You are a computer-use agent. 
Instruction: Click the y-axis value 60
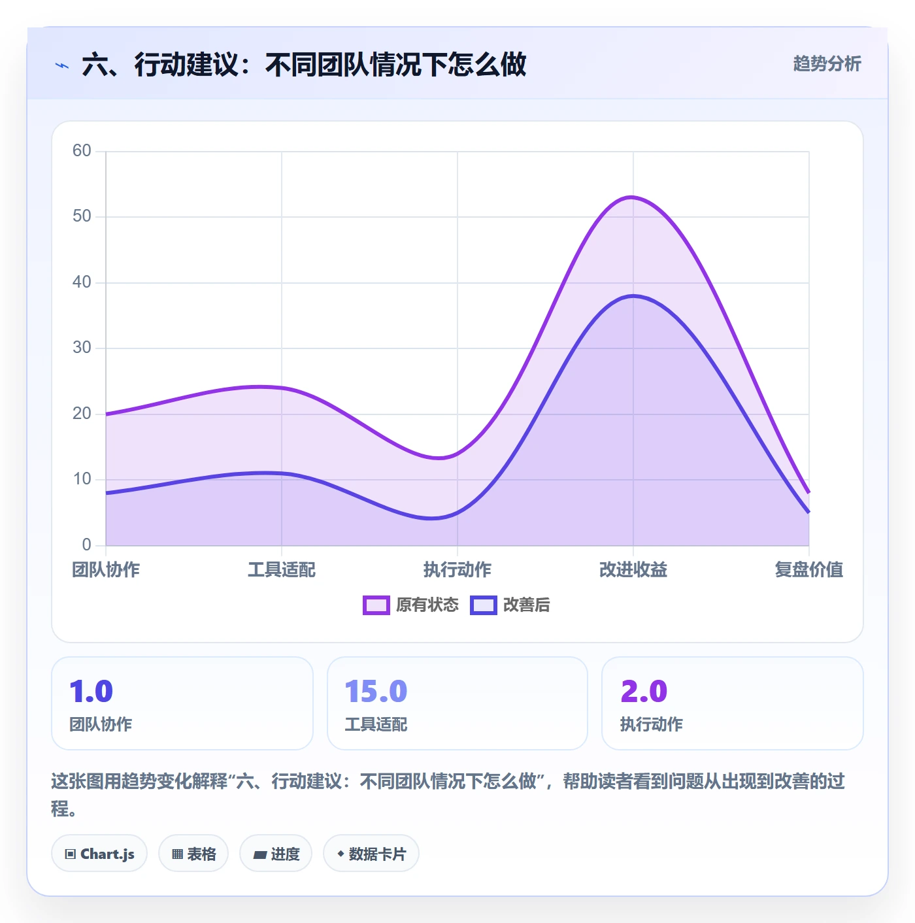click(x=82, y=151)
